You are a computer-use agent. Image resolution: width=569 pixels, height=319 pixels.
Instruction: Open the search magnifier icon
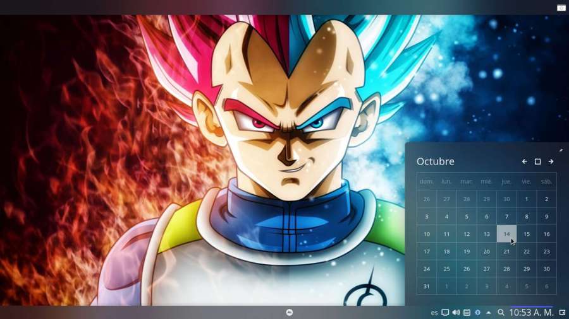[x=501, y=313]
